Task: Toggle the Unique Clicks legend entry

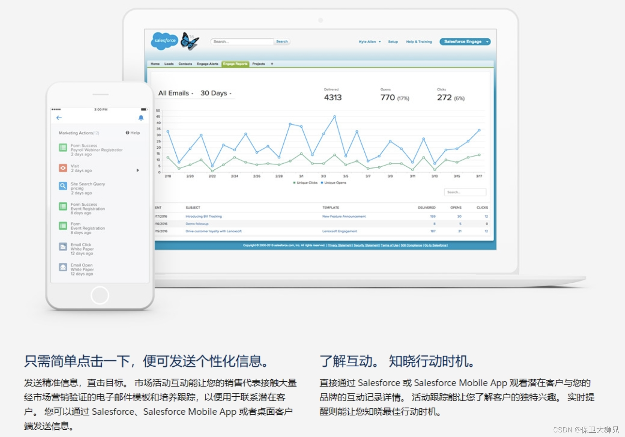Action: 306,183
